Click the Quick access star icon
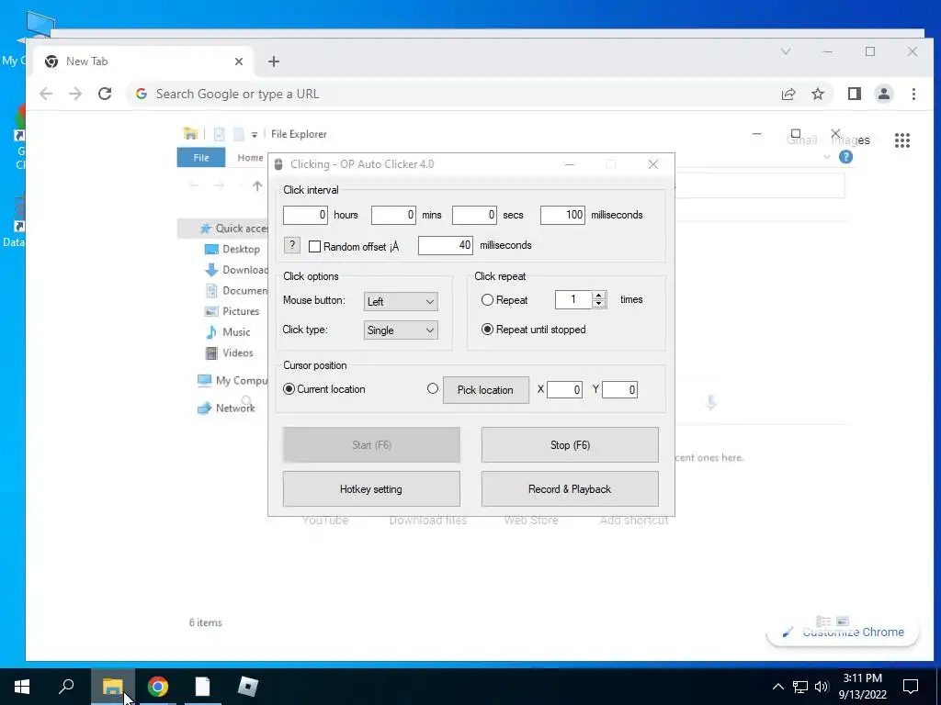 [205, 229]
